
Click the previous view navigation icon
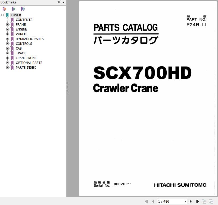[204, 202]
